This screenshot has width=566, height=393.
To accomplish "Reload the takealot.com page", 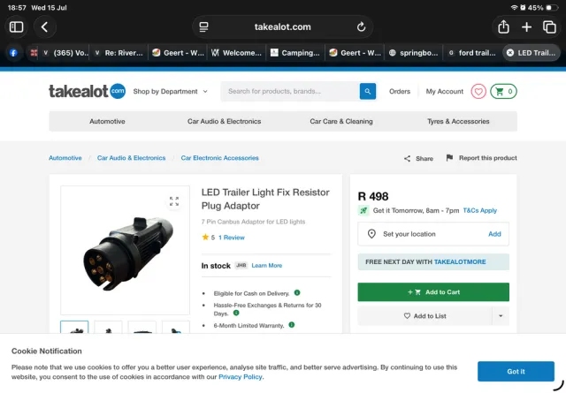I will (361, 27).
